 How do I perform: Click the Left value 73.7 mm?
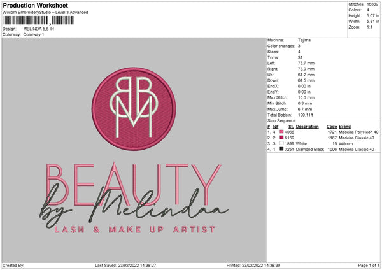[306, 63]
